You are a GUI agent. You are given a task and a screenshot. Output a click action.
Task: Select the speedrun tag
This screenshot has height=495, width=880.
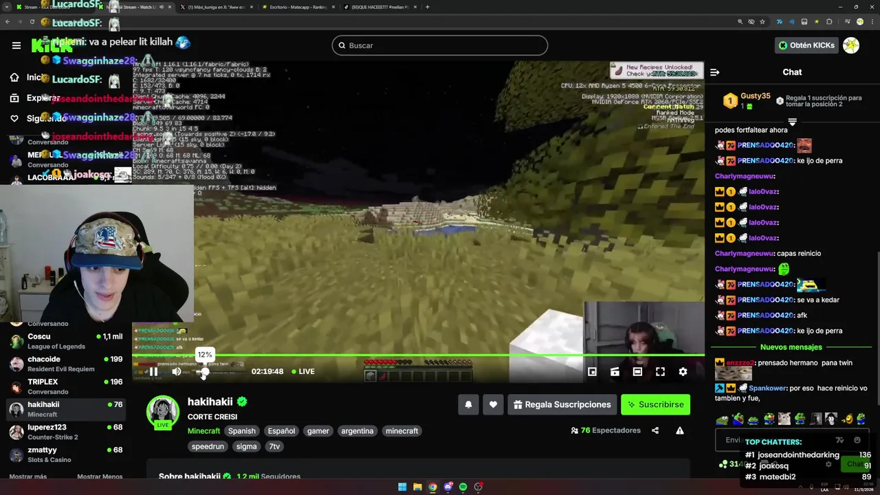click(x=208, y=446)
